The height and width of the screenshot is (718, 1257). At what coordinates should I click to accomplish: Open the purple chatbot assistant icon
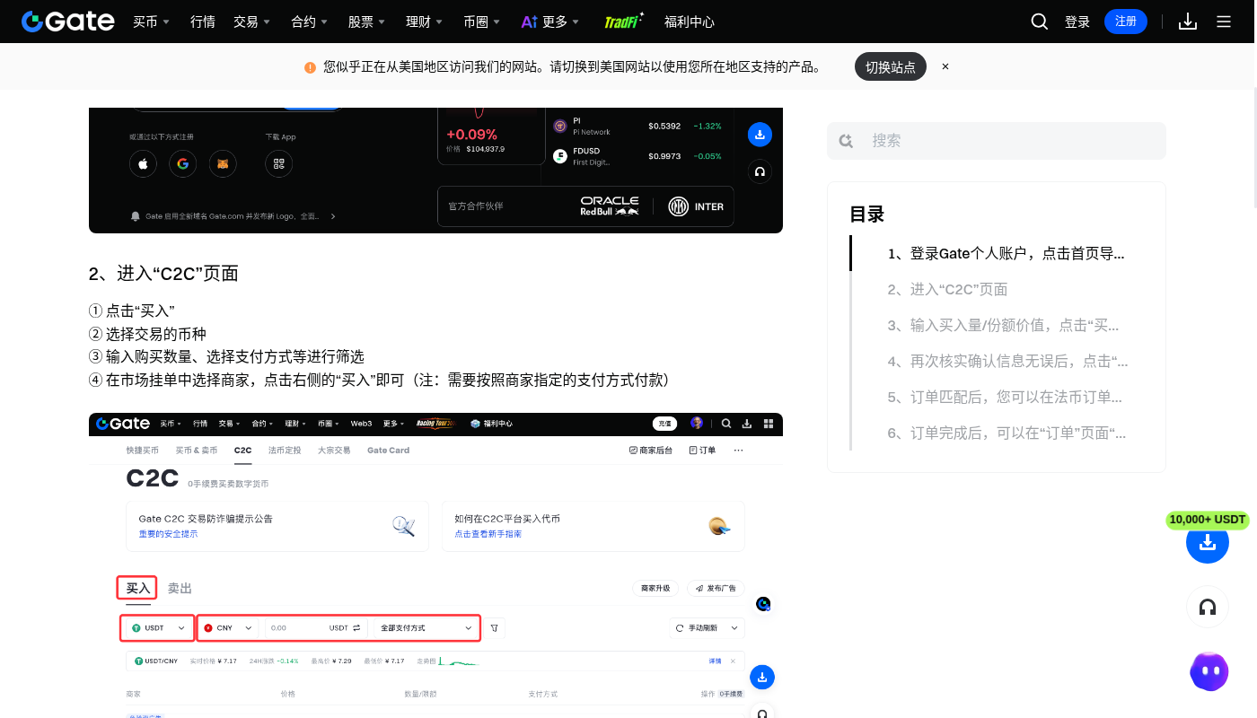click(x=1209, y=671)
